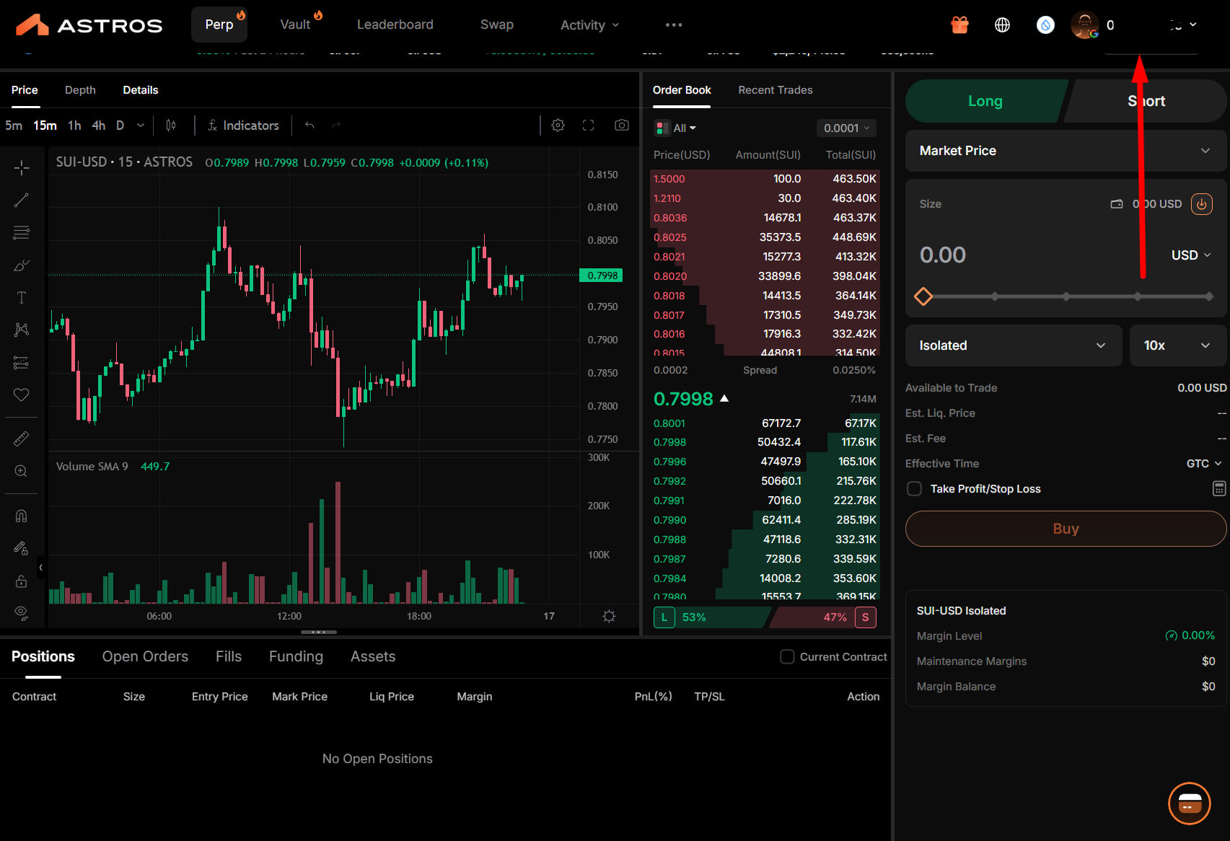1230x841 pixels.
Task: Open the 10x leverage dropdown
Action: pos(1177,345)
